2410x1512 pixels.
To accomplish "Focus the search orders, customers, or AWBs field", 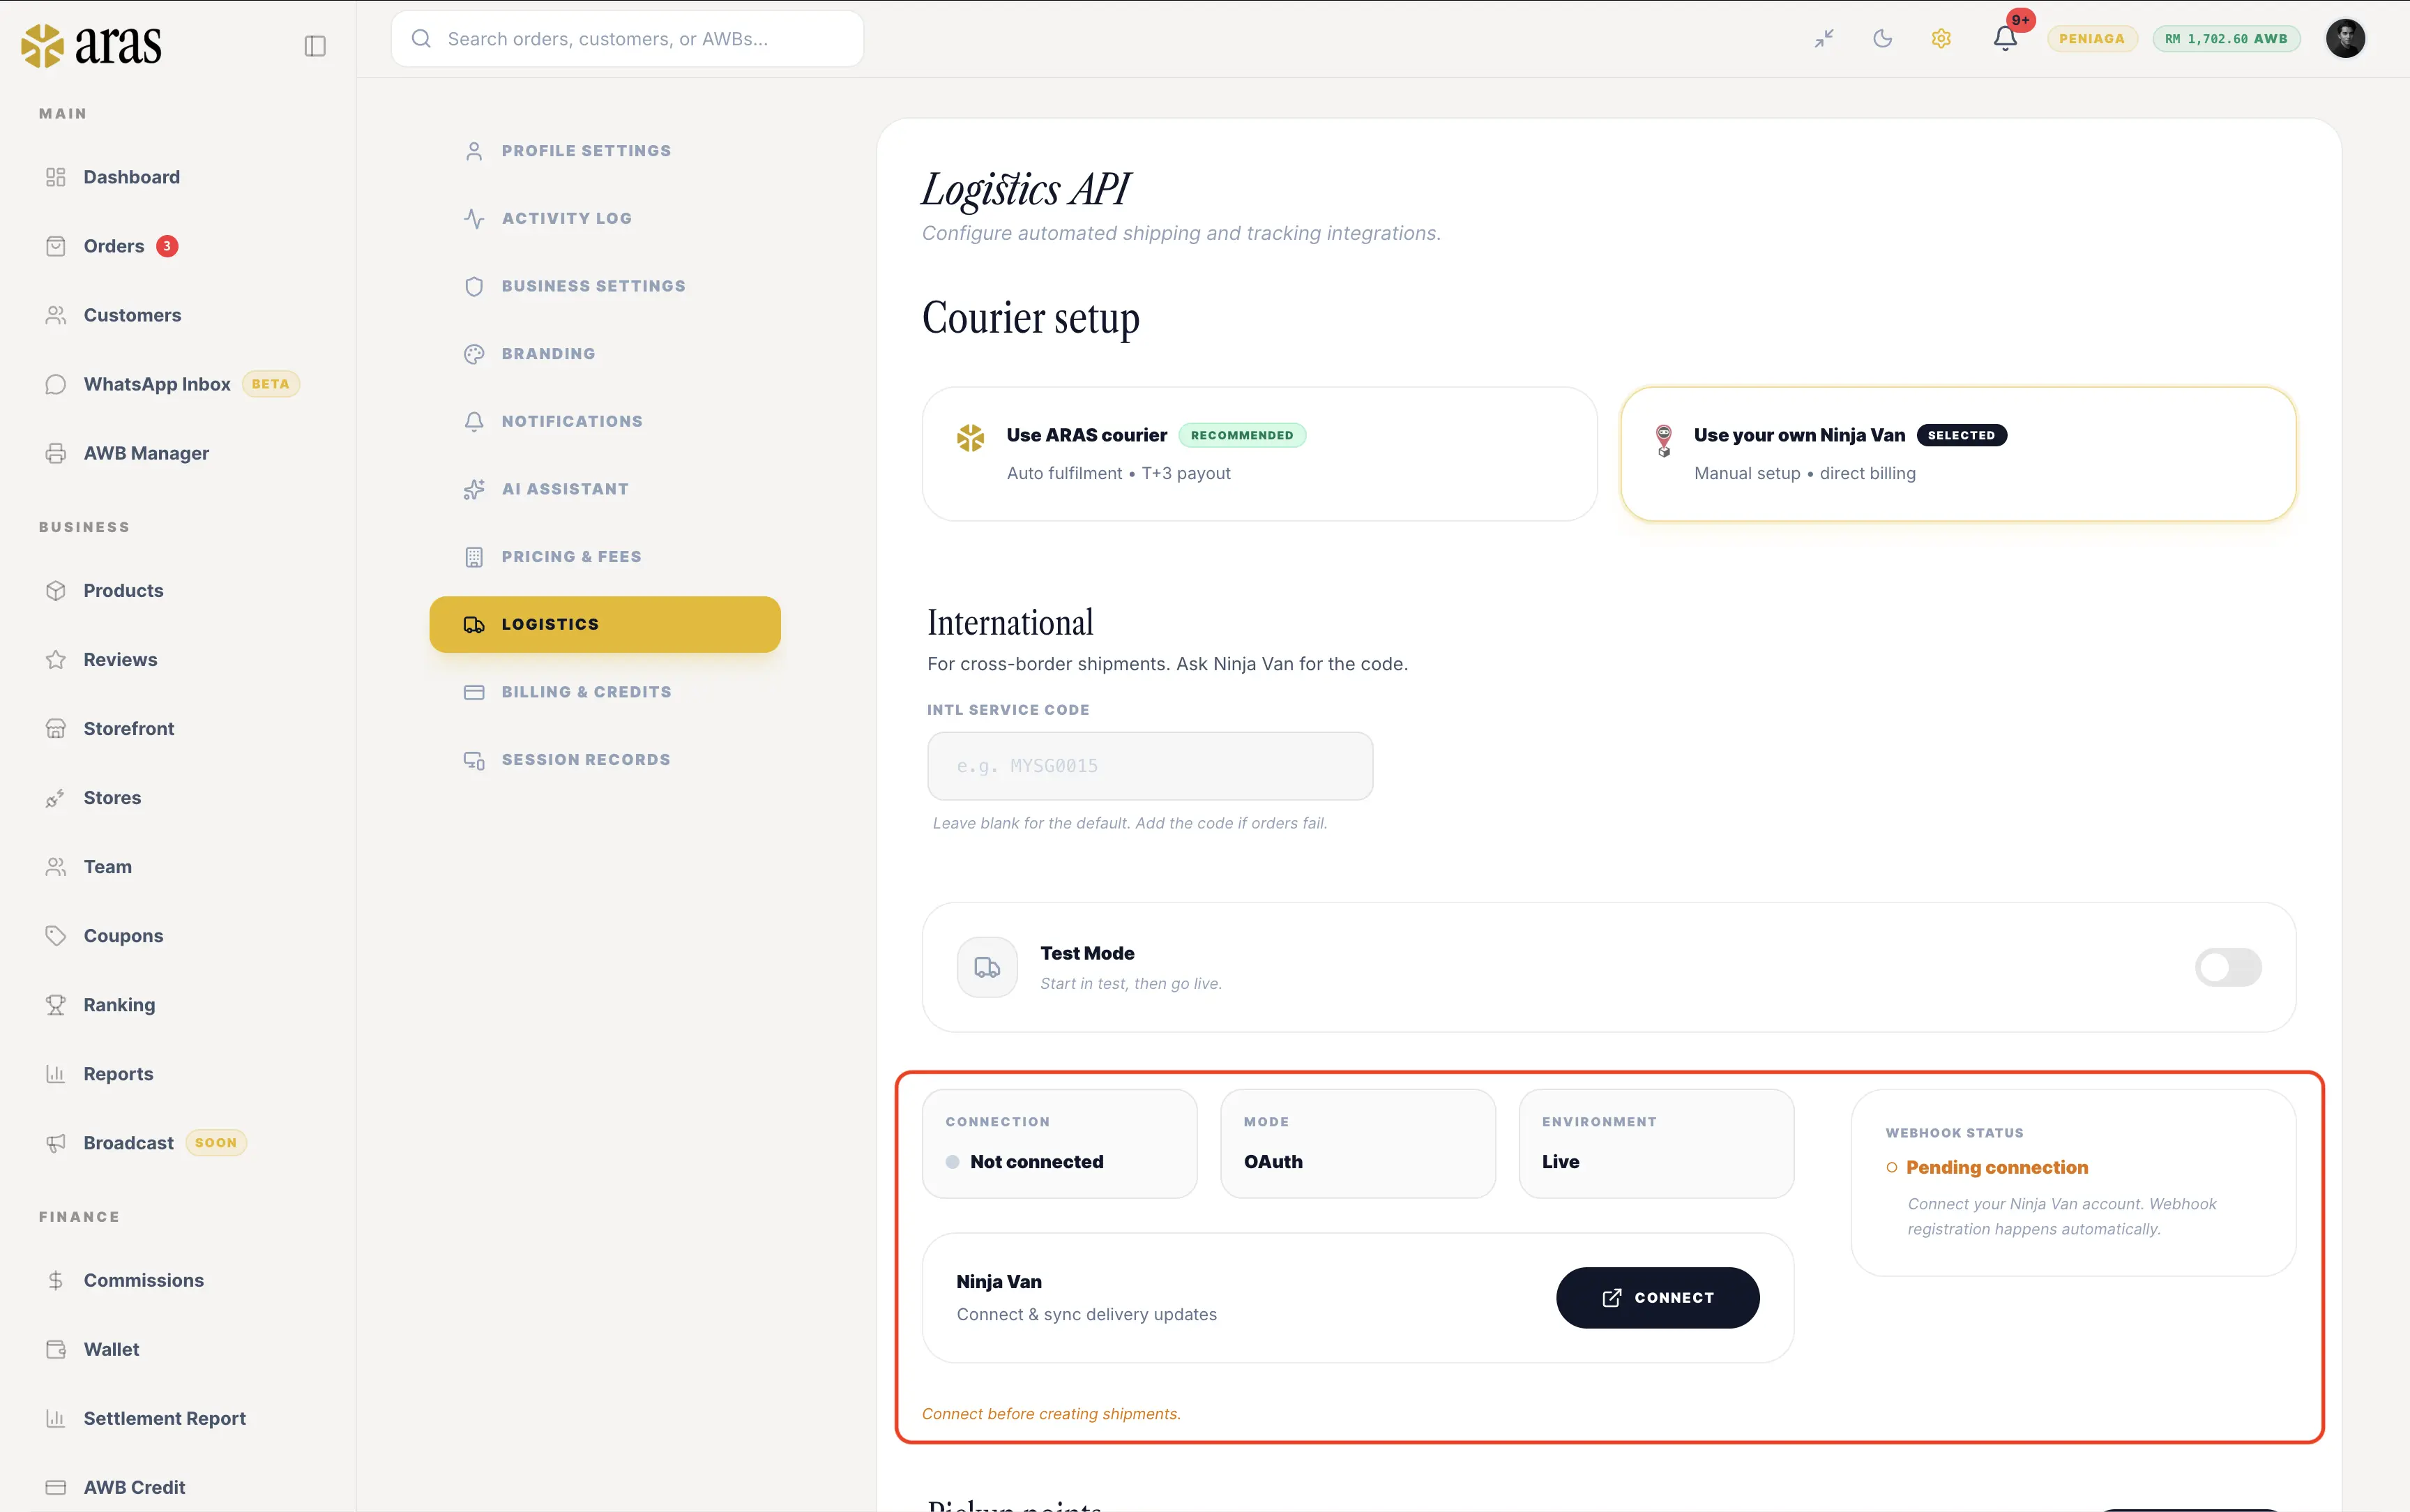I will point(627,39).
